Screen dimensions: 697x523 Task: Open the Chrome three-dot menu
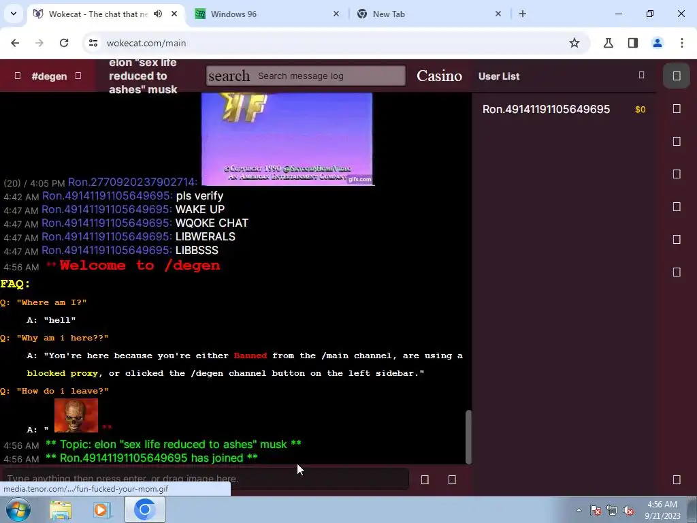click(682, 43)
